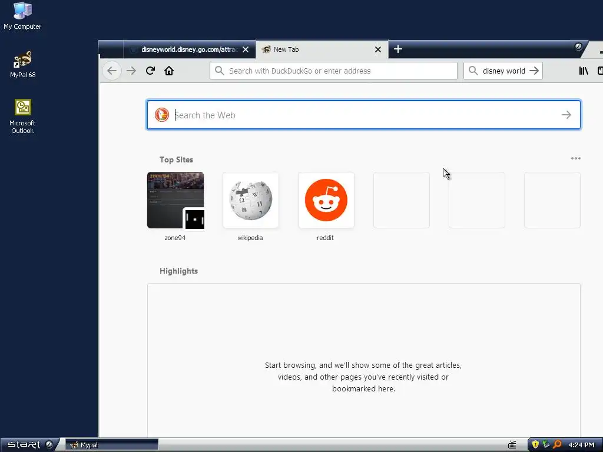Click the keyboard icon in taskbar
603x452 pixels.
[512, 445]
